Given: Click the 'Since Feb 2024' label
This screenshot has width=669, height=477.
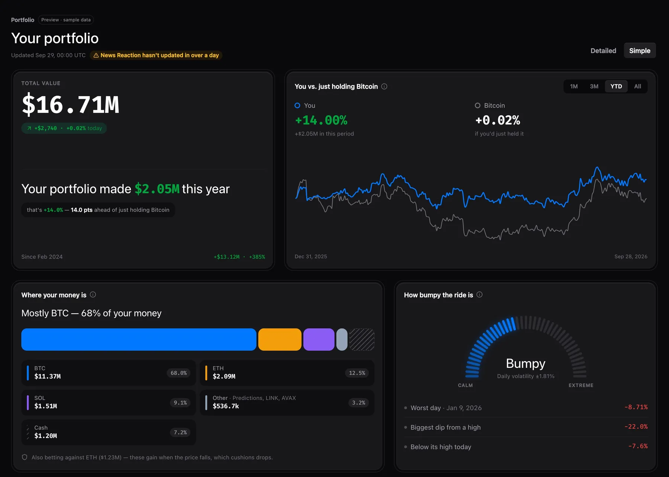Looking at the screenshot, I should 42,257.
